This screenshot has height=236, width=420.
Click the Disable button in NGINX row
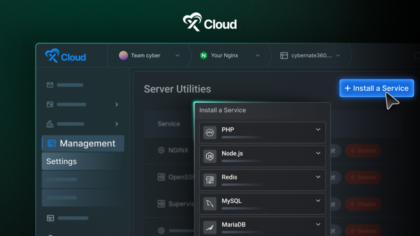(x=363, y=151)
